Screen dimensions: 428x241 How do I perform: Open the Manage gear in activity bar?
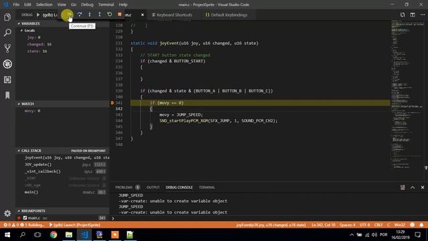[x=7, y=214]
